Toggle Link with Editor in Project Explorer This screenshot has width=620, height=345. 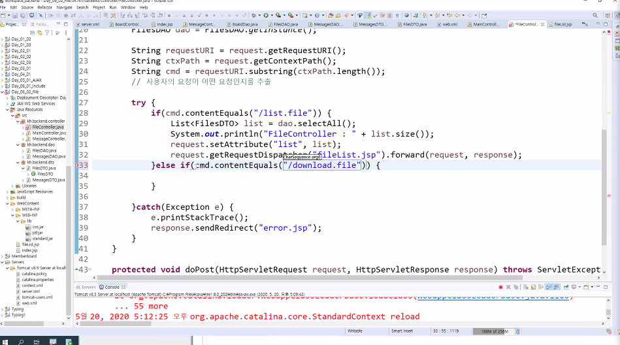tap(40, 33)
